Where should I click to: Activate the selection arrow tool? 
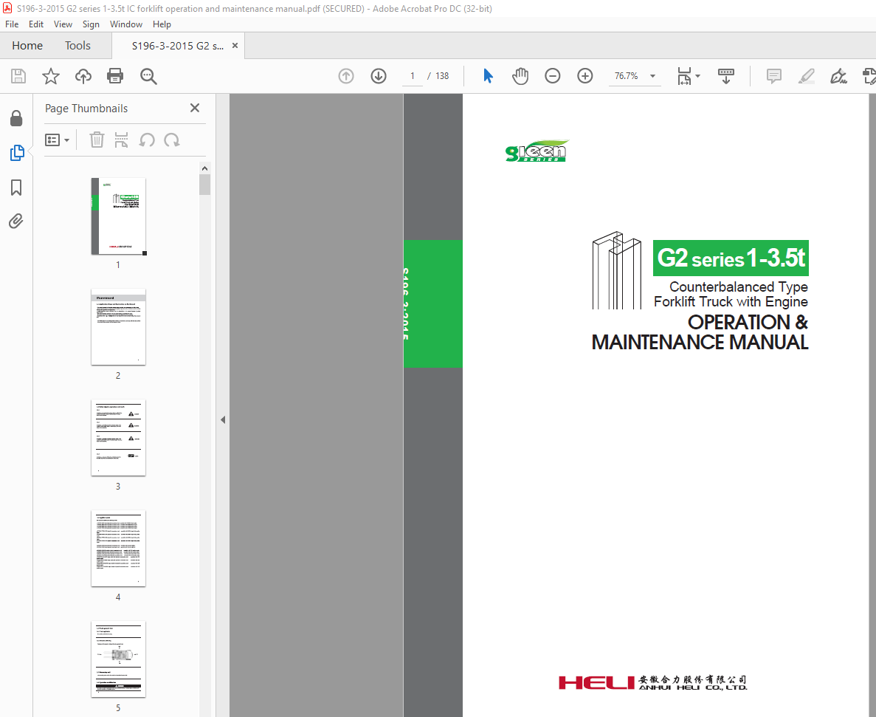pyautogui.click(x=488, y=76)
